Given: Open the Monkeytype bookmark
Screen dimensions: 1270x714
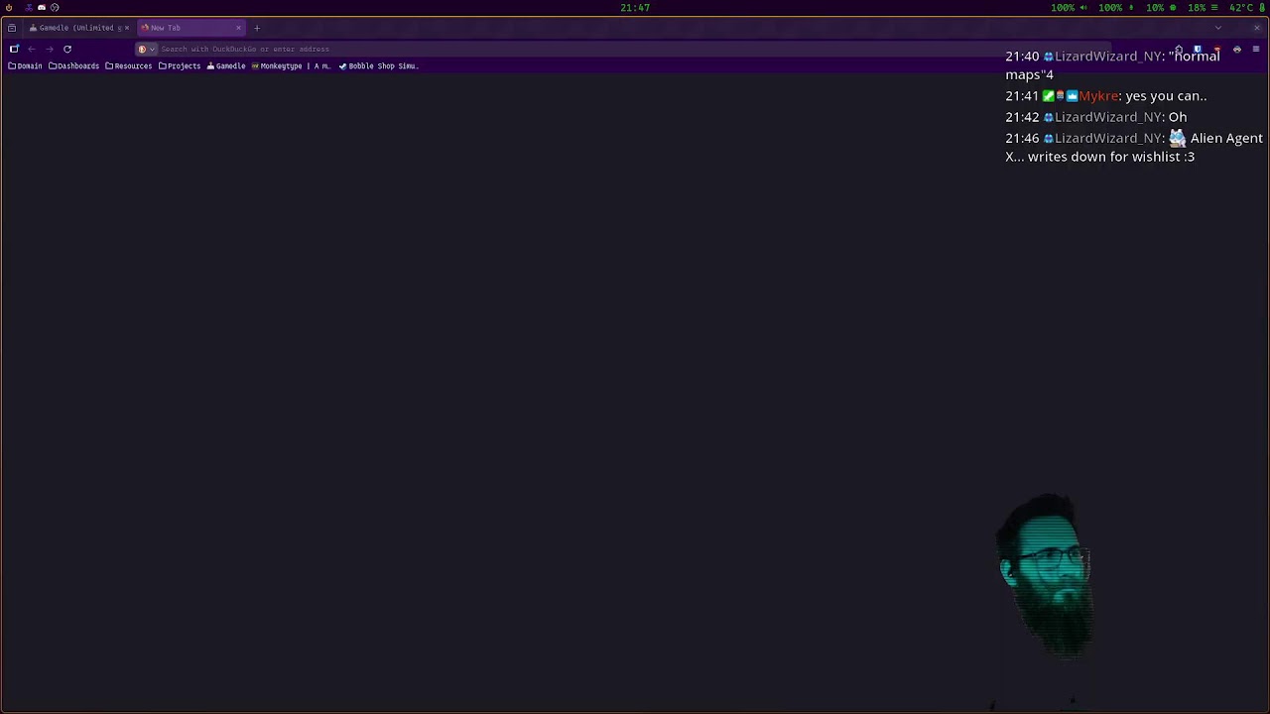Looking at the screenshot, I should point(291,66).
